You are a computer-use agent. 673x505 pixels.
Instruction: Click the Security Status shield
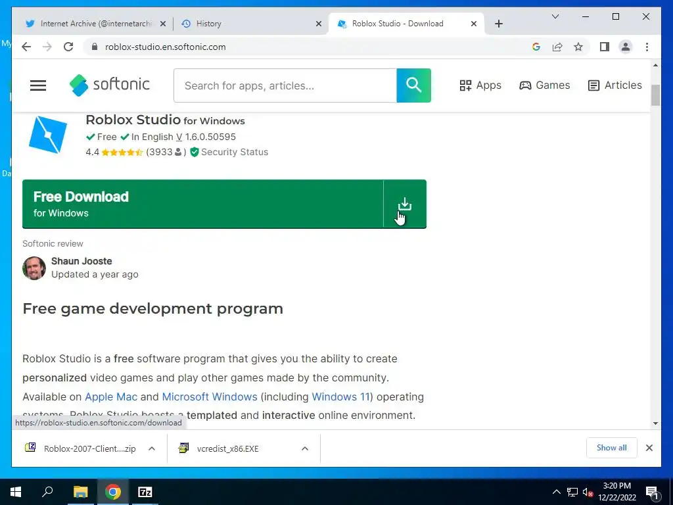coord(194,152)
